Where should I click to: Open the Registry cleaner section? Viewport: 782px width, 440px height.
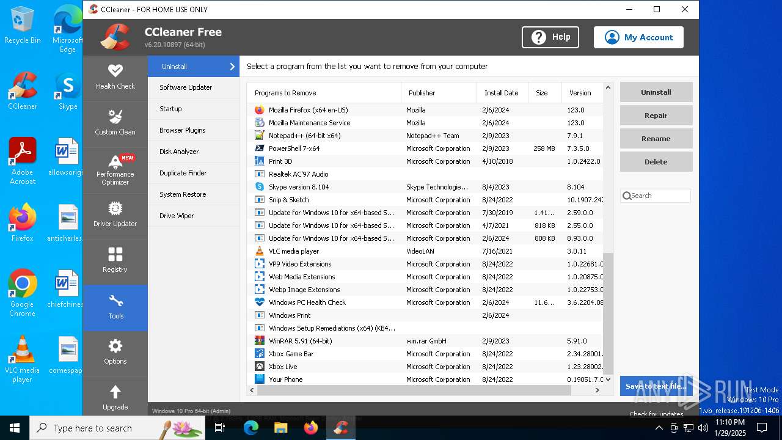[115, 260]
